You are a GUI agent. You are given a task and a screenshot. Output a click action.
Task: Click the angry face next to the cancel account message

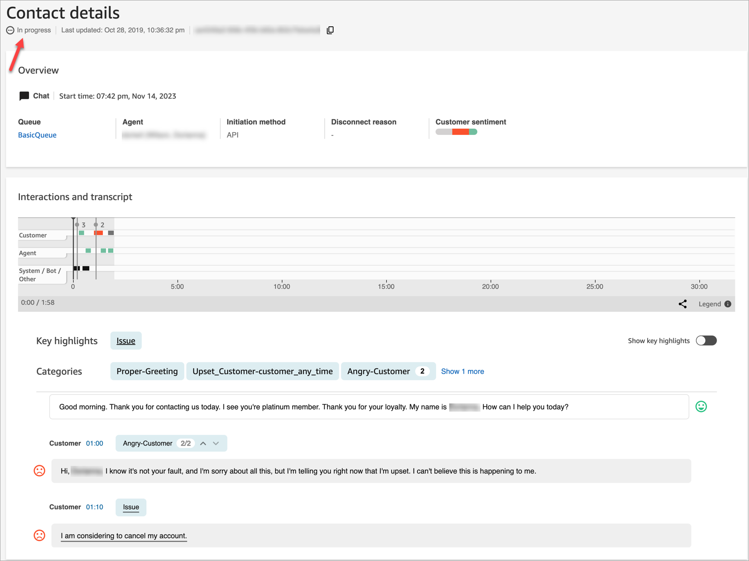click(39, 535)
